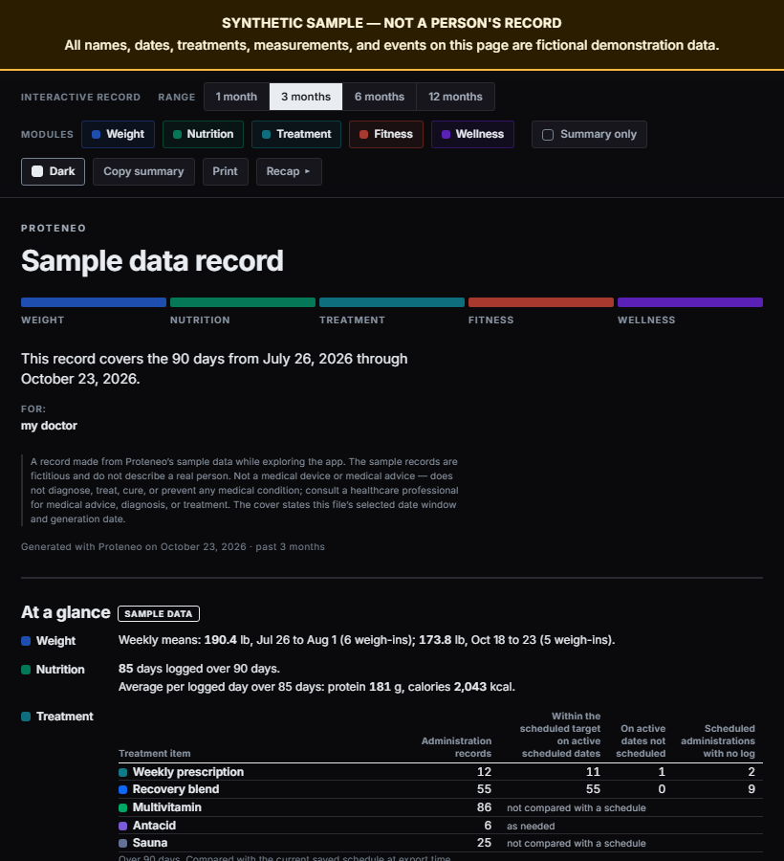The width and height of the screenshot is (784, 861).
Task: Click the Nutrition marker in At a glance
Action: (26, 670)
